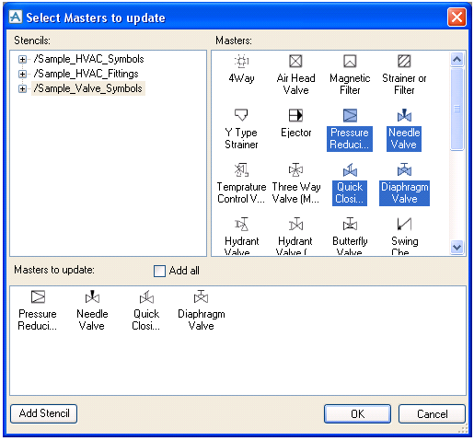Click Needle Valve in Masters to update
474x441 pixels.
(92, 310)
